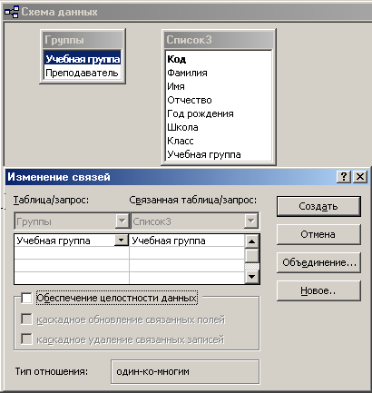Open the Список3 related table dropdown
Screen dimensions: 372x393
(251, 221)
